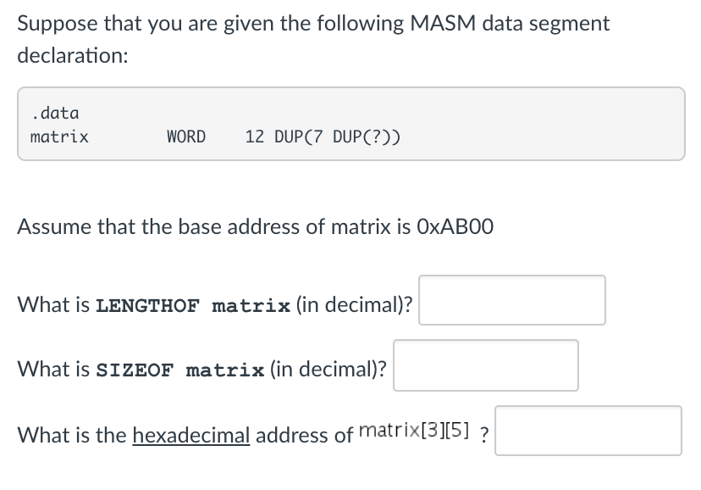Click the word "MASM" in the heading sentence
Screen dimensions: 701x490
pyautogui.click(x=440, y=24)
